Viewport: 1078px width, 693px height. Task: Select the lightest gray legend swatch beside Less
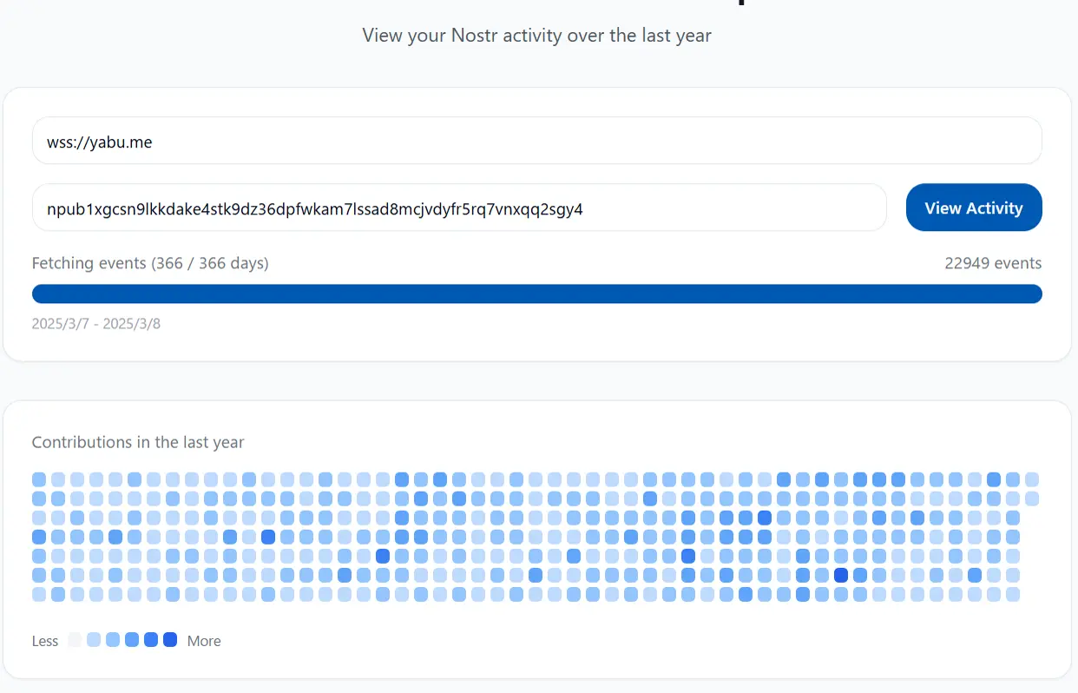[75, 640]
